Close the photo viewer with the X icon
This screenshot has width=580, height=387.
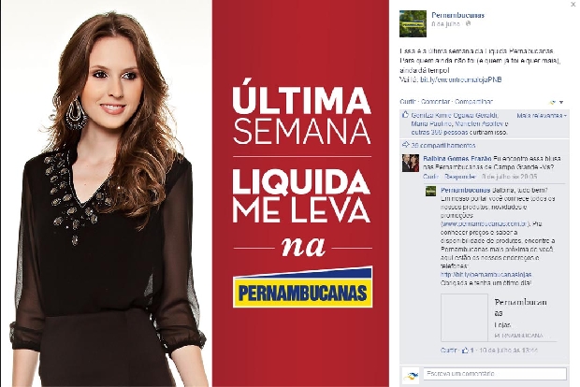573,4
